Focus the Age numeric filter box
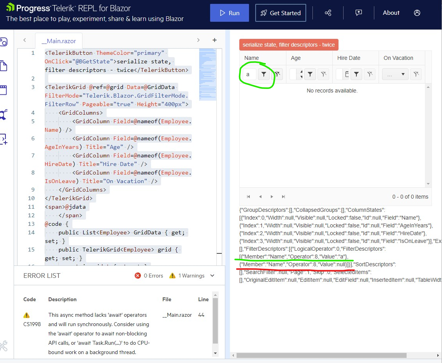This screenshot has height=363, width=442. pyautogui.click(x=293, y=74)
